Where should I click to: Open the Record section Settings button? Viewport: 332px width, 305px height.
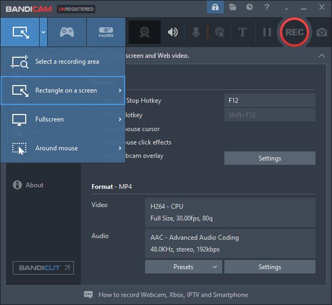(270, 158)
